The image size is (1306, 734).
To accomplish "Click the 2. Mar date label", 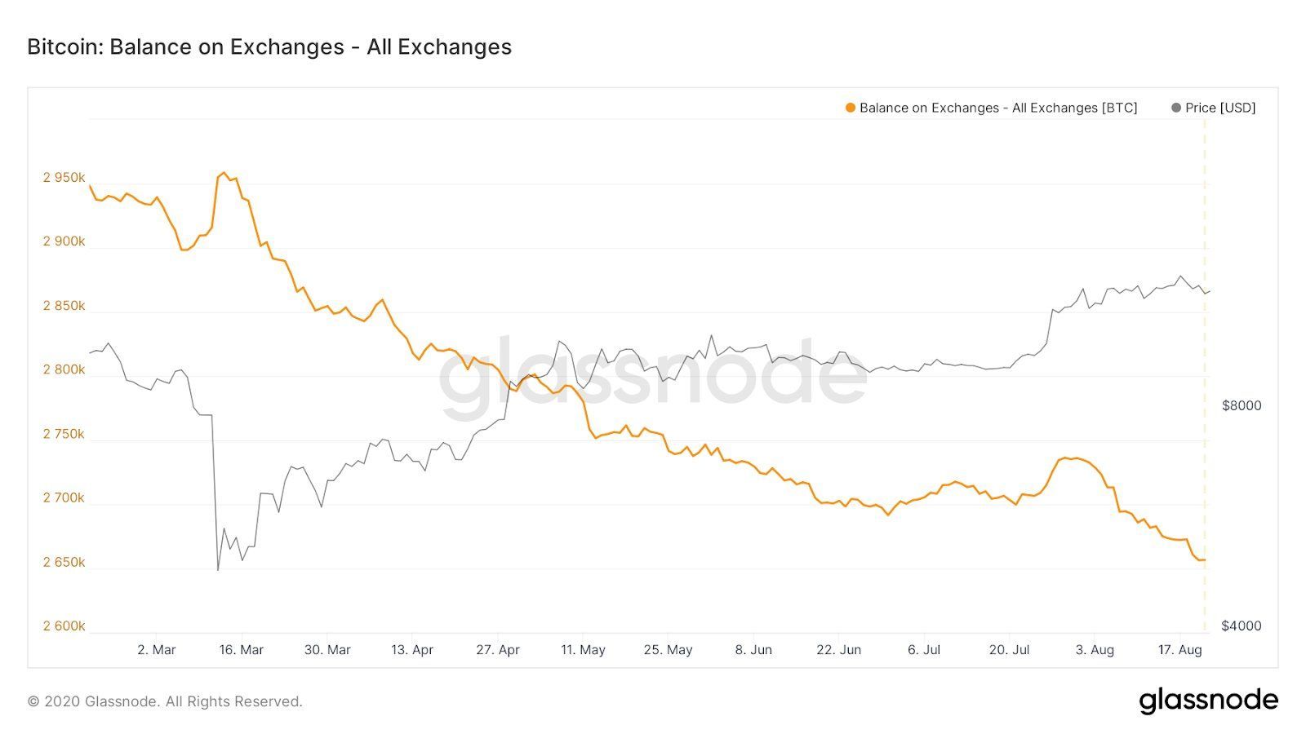I will pyautogui.click(x=156, y=650).
